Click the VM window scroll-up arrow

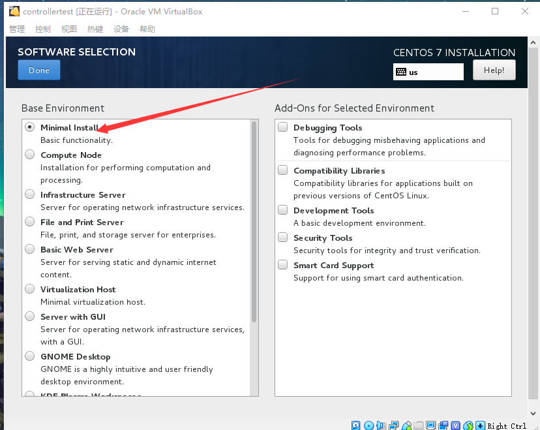(x=533, y=42)
